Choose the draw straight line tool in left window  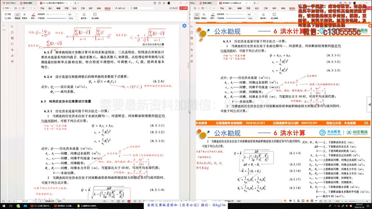pos(24,16)
